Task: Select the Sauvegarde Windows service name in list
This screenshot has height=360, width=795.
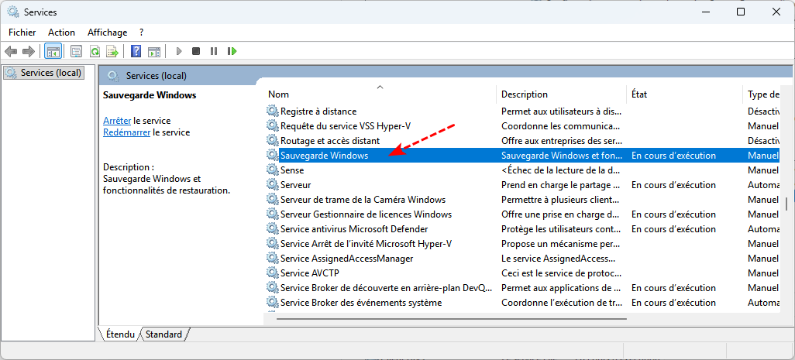Action: [325, 156]
